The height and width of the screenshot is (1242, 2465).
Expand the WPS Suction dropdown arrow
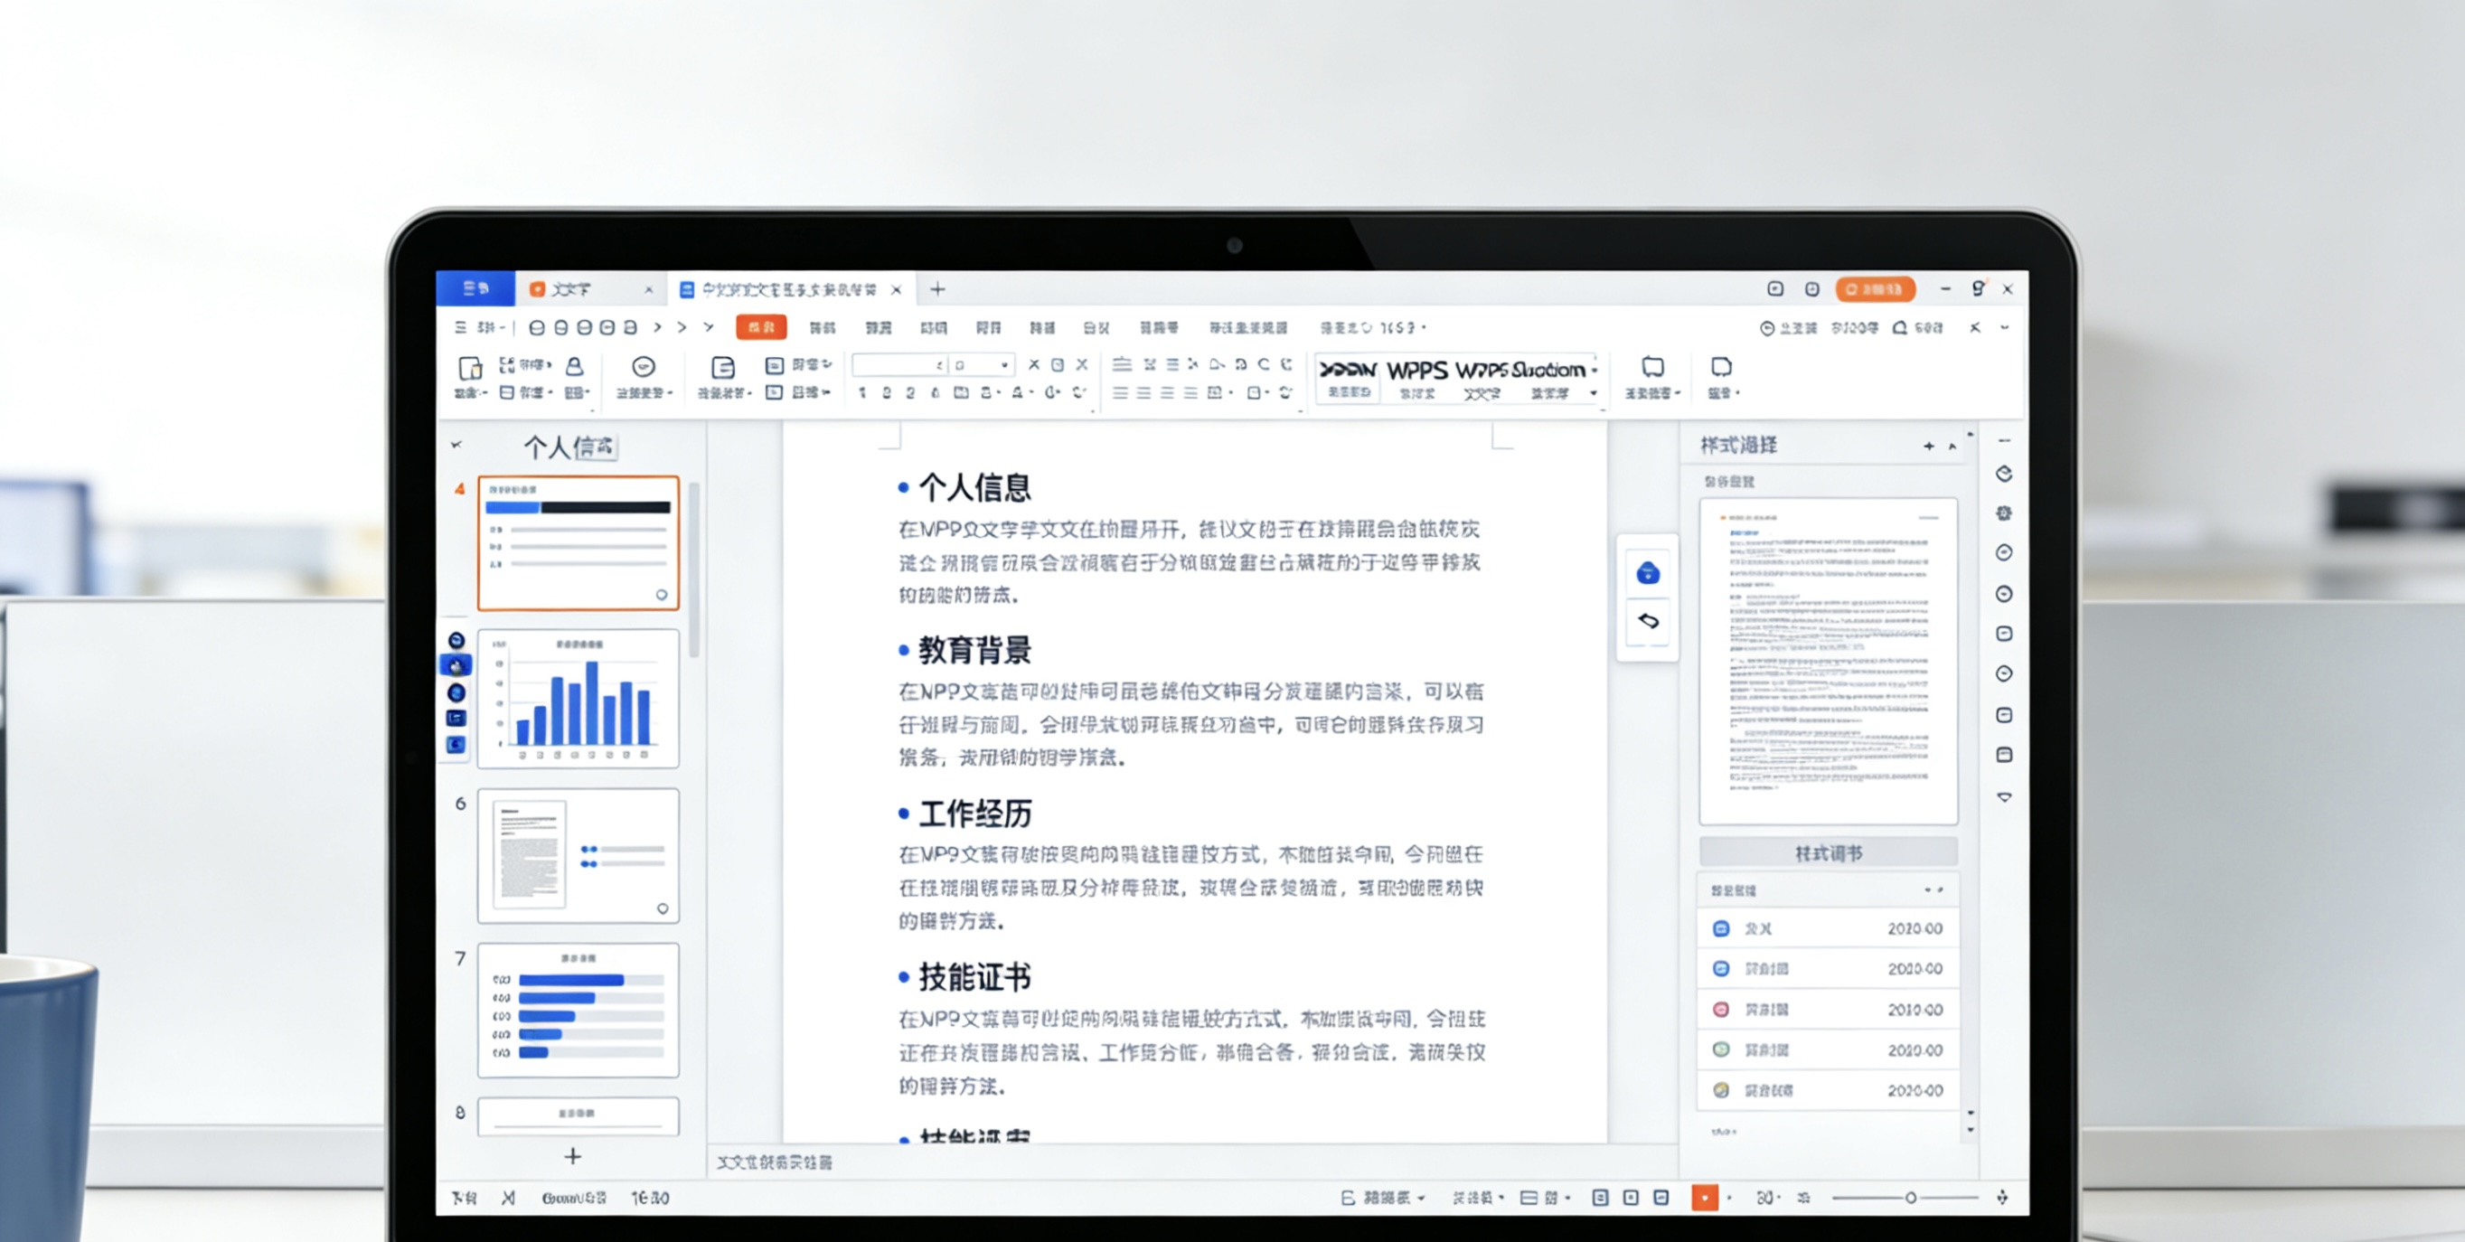click(x=1596, y=372)
